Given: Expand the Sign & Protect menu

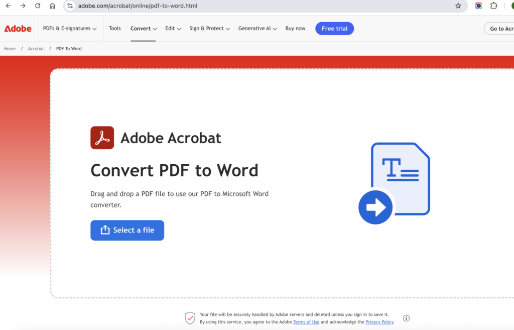Looking at the screenshot, I should [x=209, y=29].
